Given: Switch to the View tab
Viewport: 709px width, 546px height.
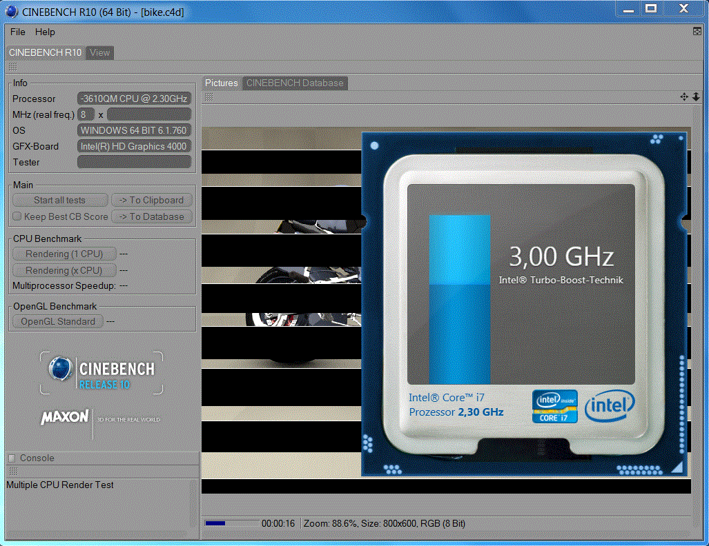Looking at the screenshot, I should pyautogui.click(x=99, y=53).
